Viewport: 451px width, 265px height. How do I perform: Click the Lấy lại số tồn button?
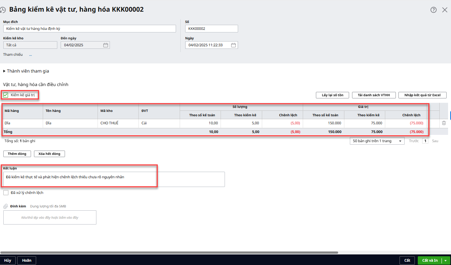point(332,95)
